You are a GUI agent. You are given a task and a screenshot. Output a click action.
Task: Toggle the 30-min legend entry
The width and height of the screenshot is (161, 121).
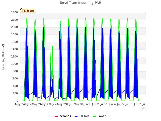(82, 116)
